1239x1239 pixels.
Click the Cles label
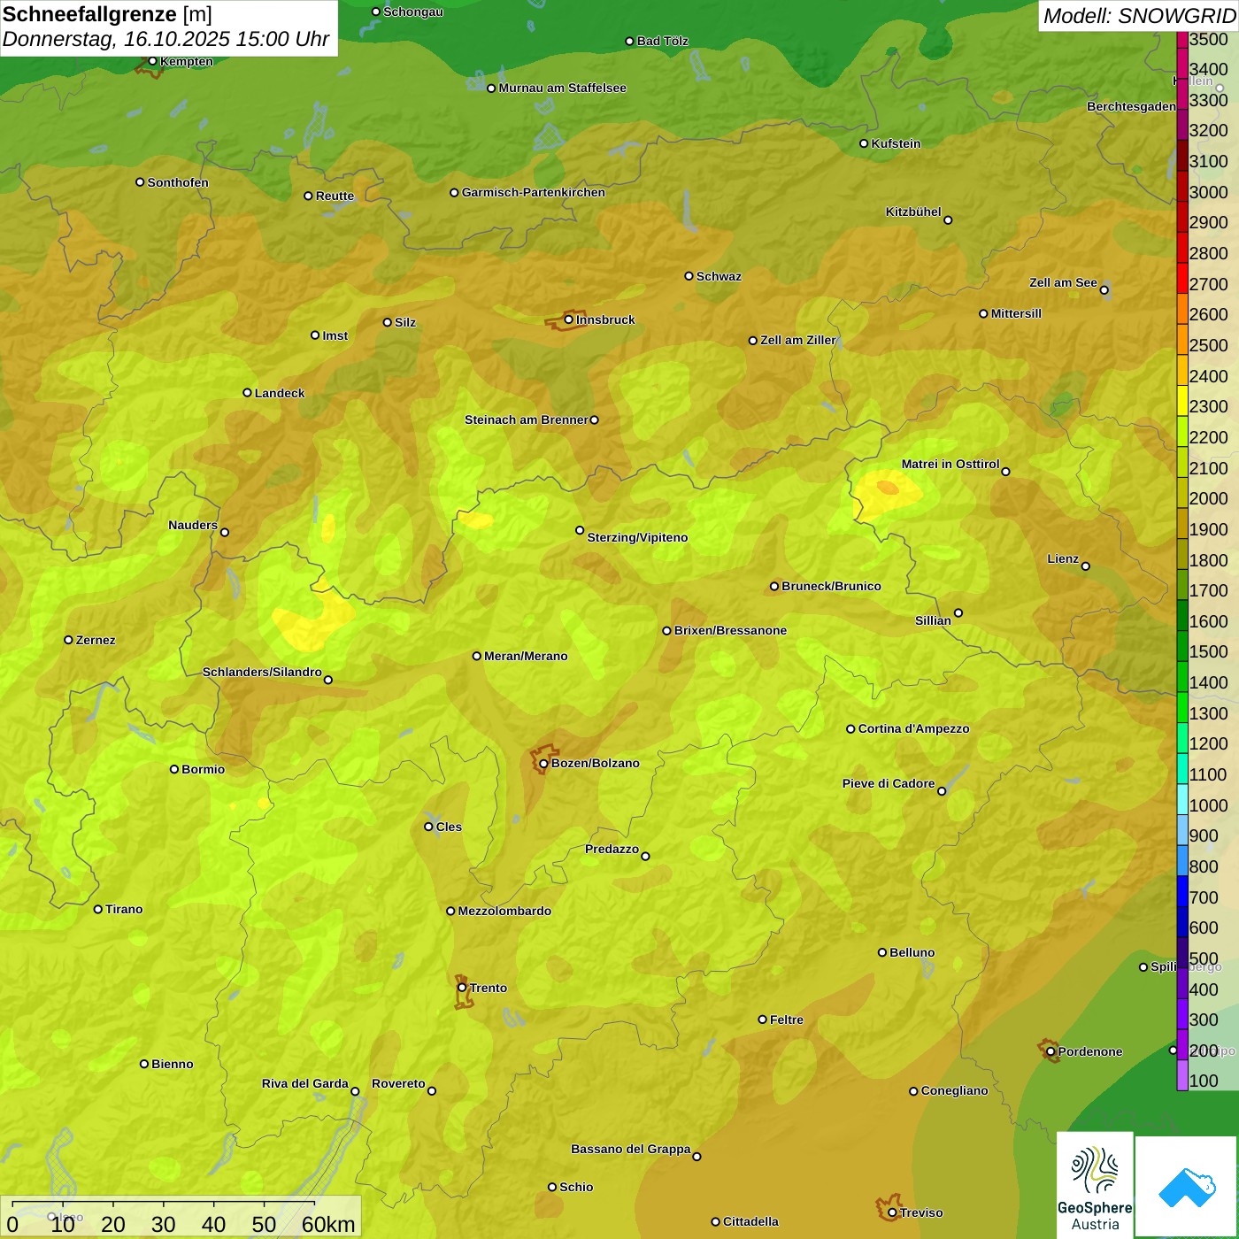449,827
